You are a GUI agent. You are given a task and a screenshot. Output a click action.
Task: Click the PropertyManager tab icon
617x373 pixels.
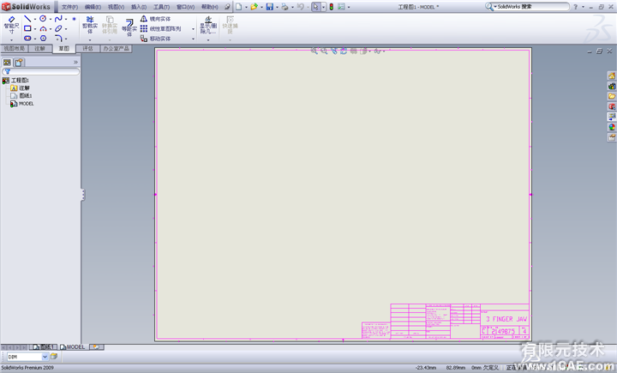click(19, 63)
